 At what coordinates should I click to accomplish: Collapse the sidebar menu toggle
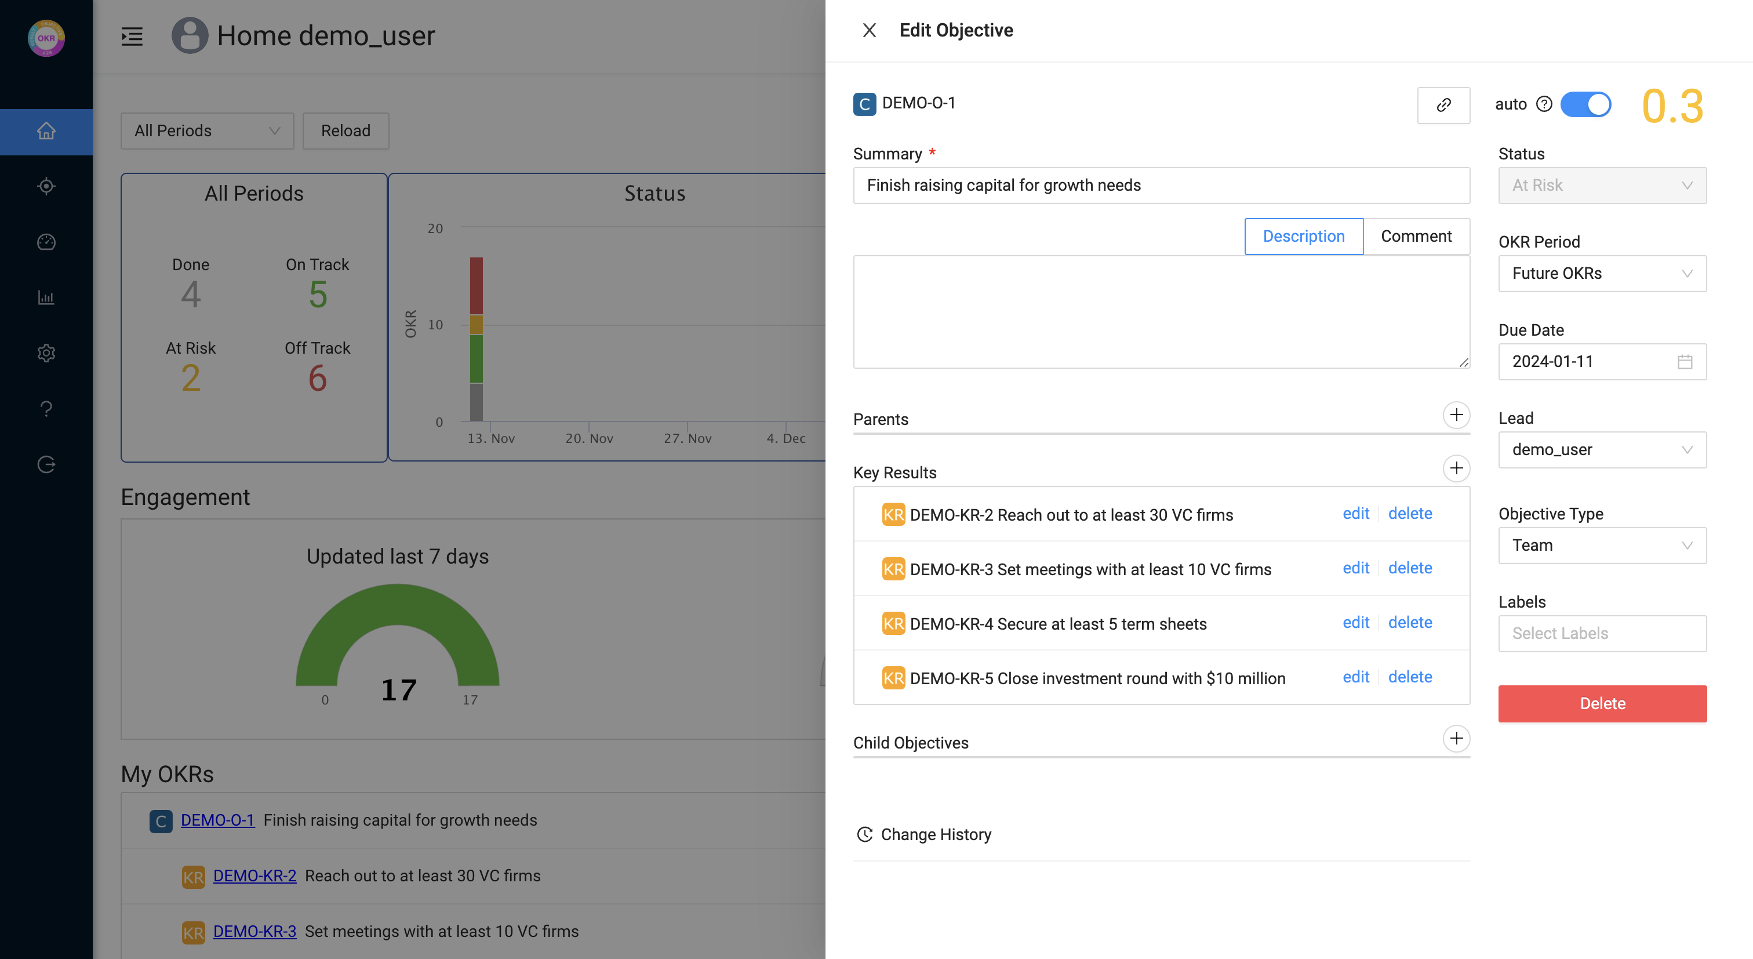pyautogui.click(x=132, y=36)
